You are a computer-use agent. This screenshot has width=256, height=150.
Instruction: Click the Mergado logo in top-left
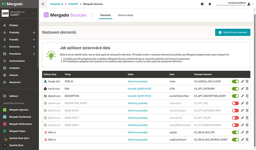coord(12,4)
